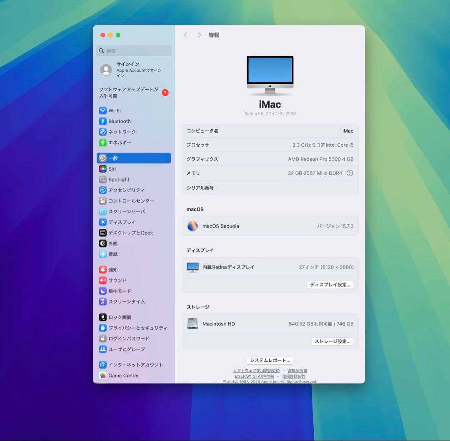Viewport: 450px width, 441px height.
Task: Open ディスプレイ設定 for the Retina display
Action: pos(330,285)
